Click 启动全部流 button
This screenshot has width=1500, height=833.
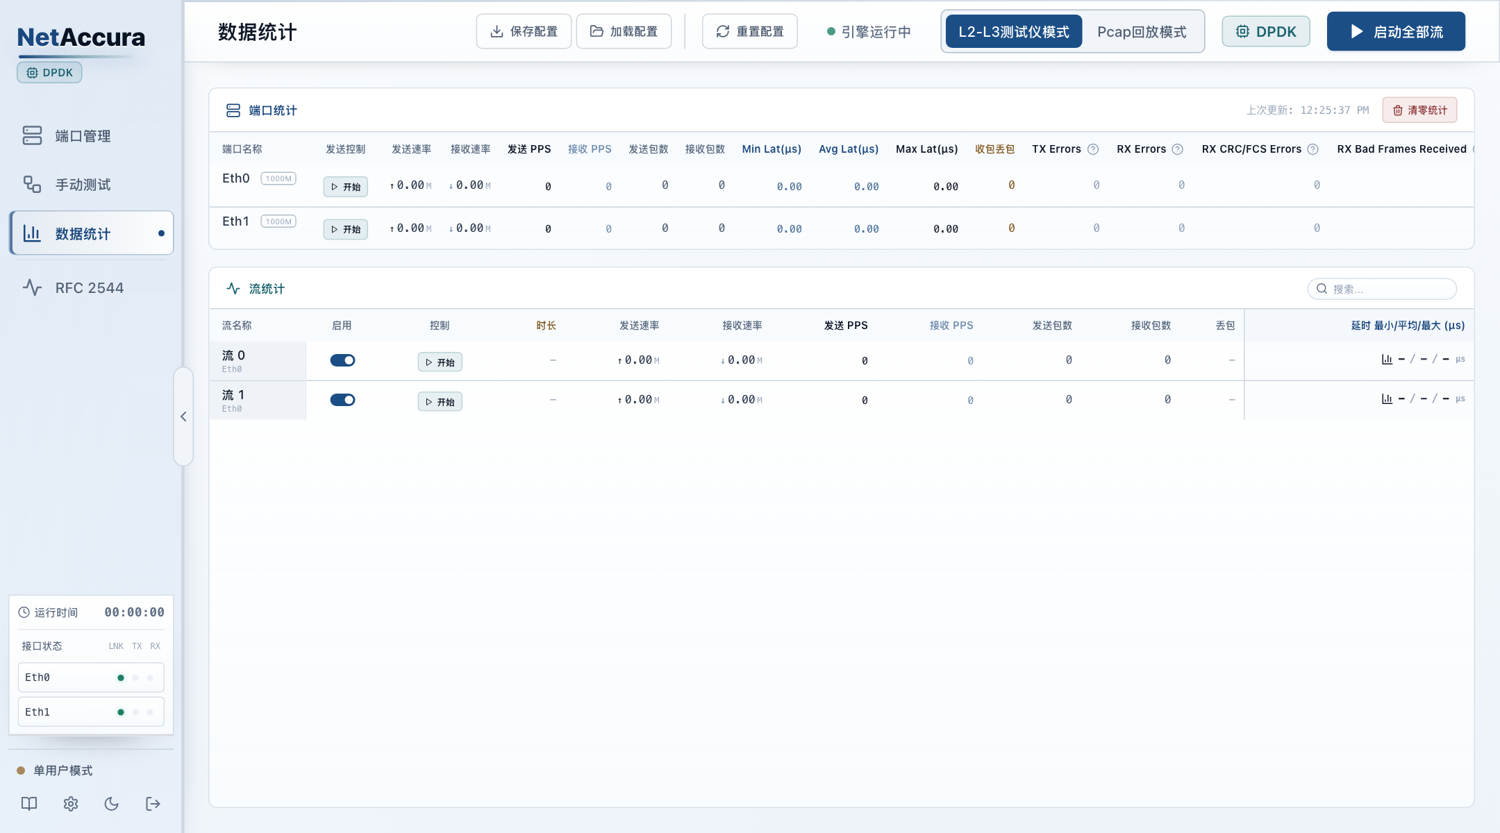click(1396, 31)
